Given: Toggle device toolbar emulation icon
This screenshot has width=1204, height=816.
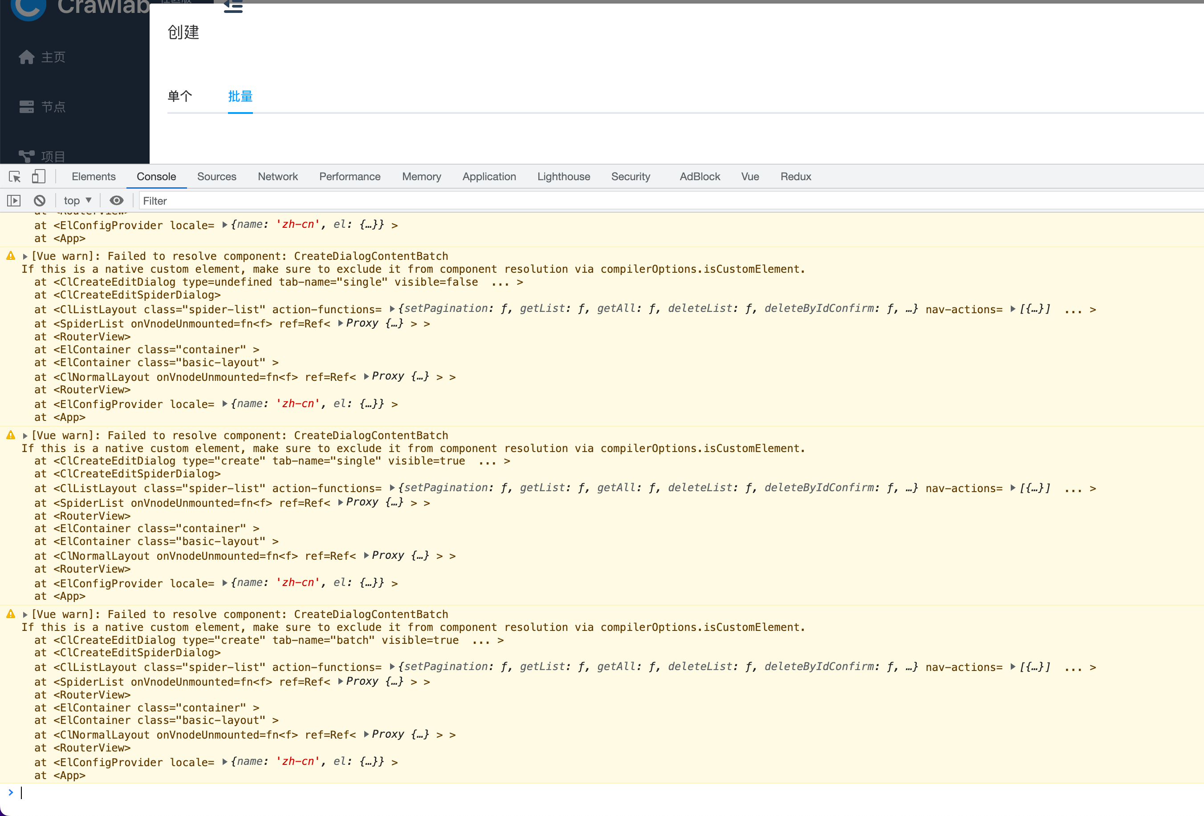Looking at the screenshot, I should [38, 177].
